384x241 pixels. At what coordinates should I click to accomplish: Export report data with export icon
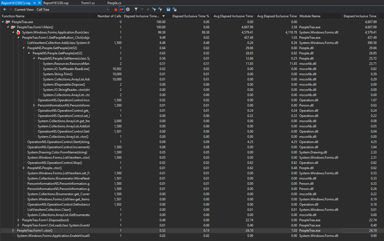[x=175, y=9]
